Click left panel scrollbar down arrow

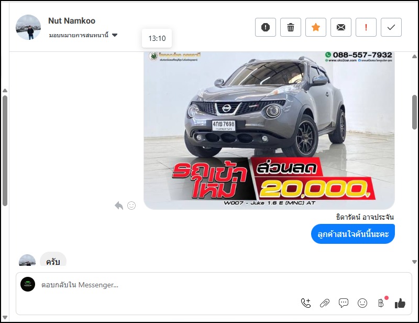click(5, 318)
